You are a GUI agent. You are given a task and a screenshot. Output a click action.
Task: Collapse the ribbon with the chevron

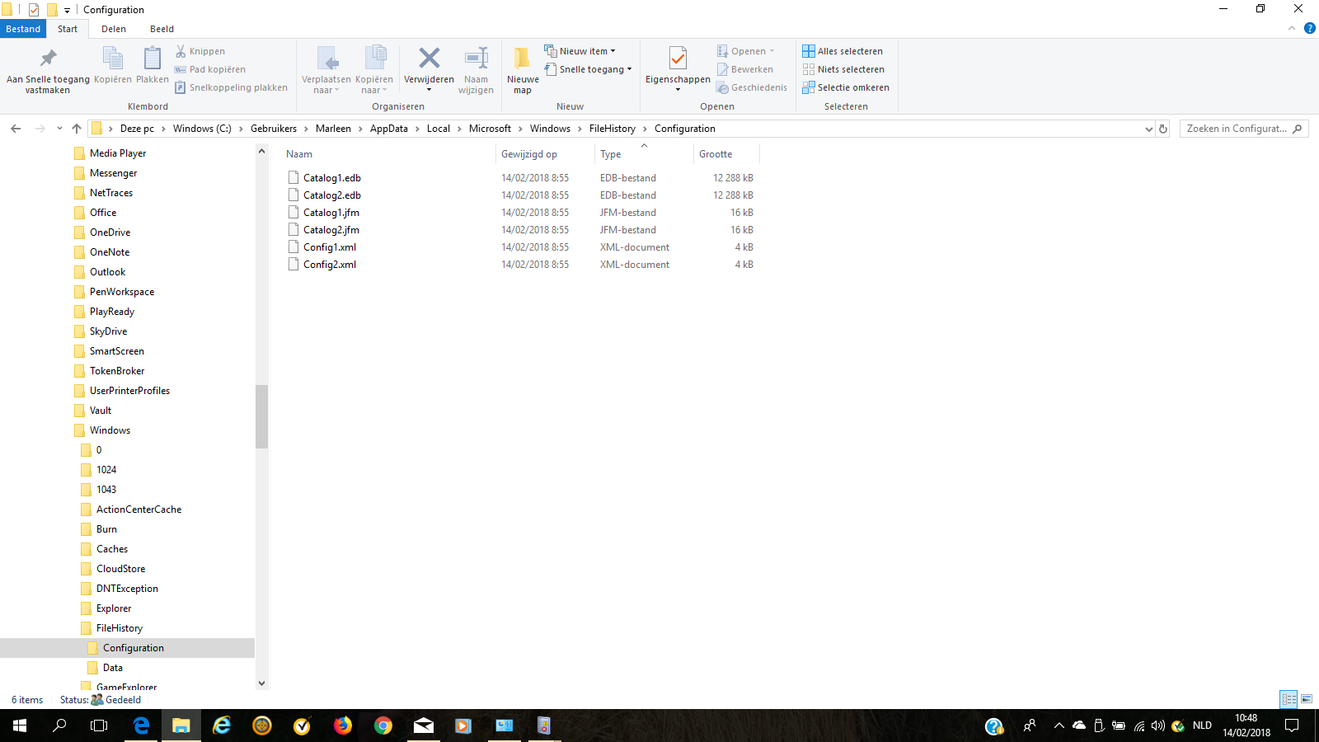click(1292, 28)
